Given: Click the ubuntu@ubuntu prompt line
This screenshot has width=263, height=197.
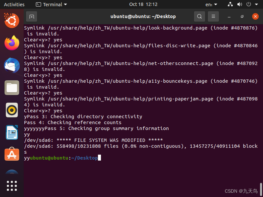Looking at the screenshot, I should pos(62,158).
